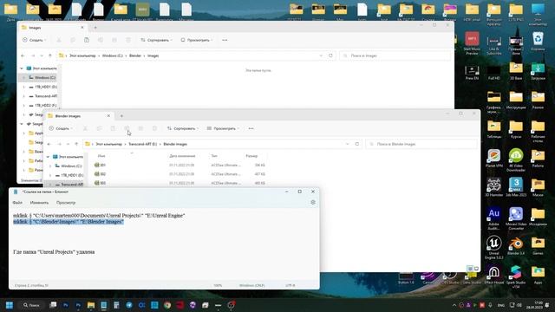This screenshot has width=555, height=312.
Task: Open Telegram from the taskbar
Action: coord(129,305)
